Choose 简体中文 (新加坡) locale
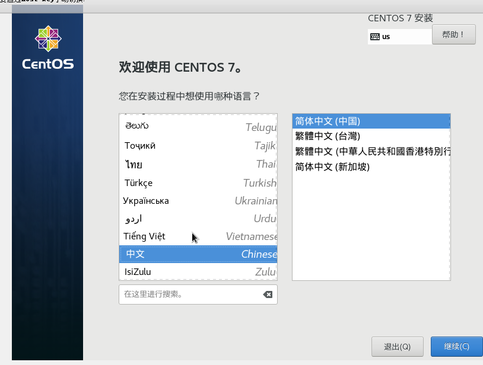Viewport: 483px width, 365px height. tap(371, 167)
